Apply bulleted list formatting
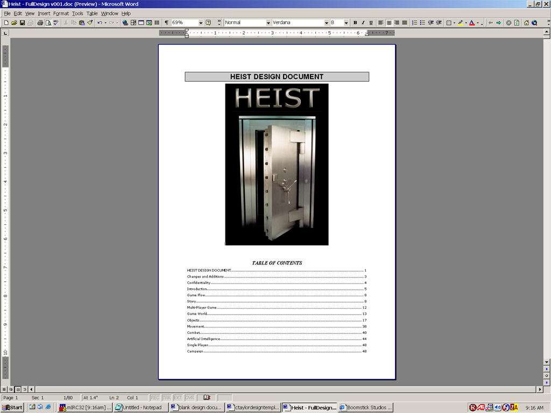Image resolution: width=551 pixels, height=413 pixels. [422, 23]
